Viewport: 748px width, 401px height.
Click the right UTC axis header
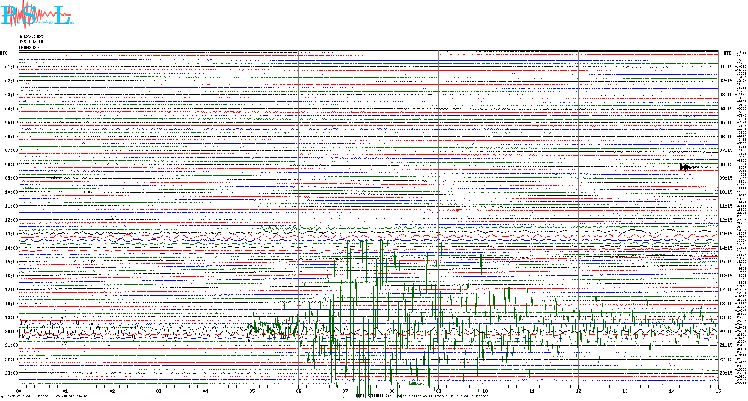pyautogui.click(x=727, y=53)
